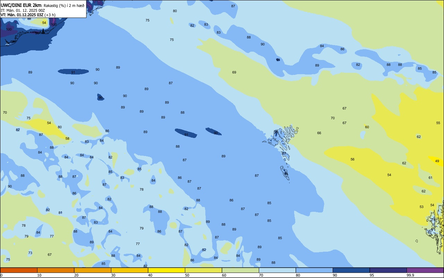Click the '30' legend tick label
The image size is (444, 278).
[x=113, y=275]
